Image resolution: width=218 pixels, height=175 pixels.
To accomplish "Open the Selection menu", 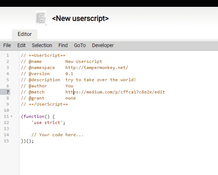I will 42,45.
